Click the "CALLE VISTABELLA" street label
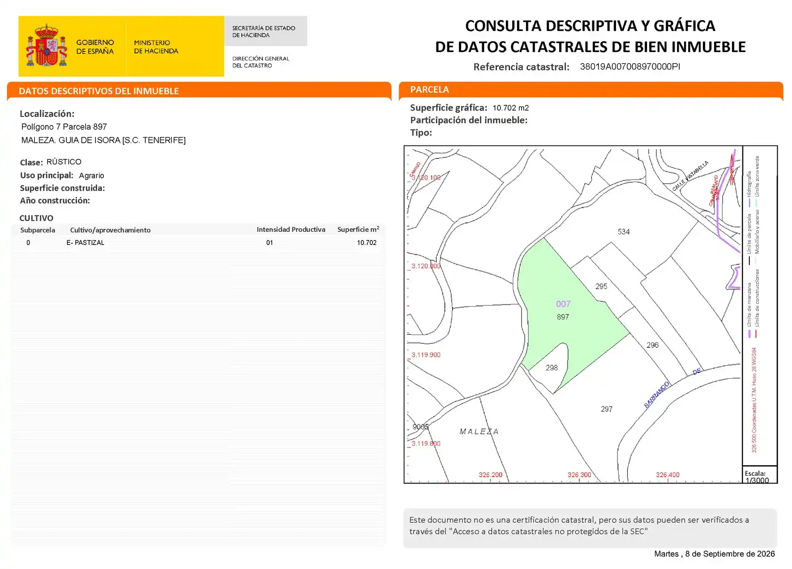792x569 pixels. 690,176
